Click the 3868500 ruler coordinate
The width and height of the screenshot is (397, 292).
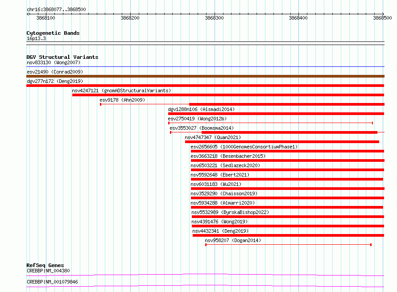[x=382, y=18]
